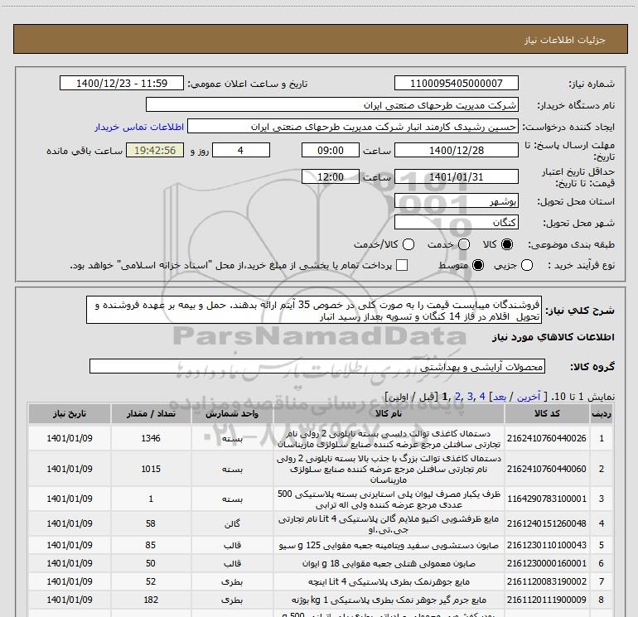Click unit cell گالن in row 4
The height and width of the screenshot is (617, 638).
[x=232, y=524]
